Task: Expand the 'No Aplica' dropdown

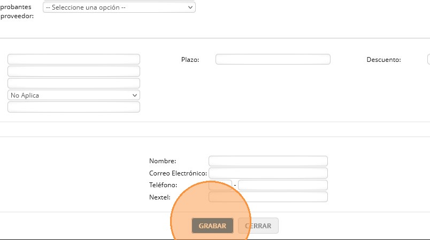Action: 73,95
